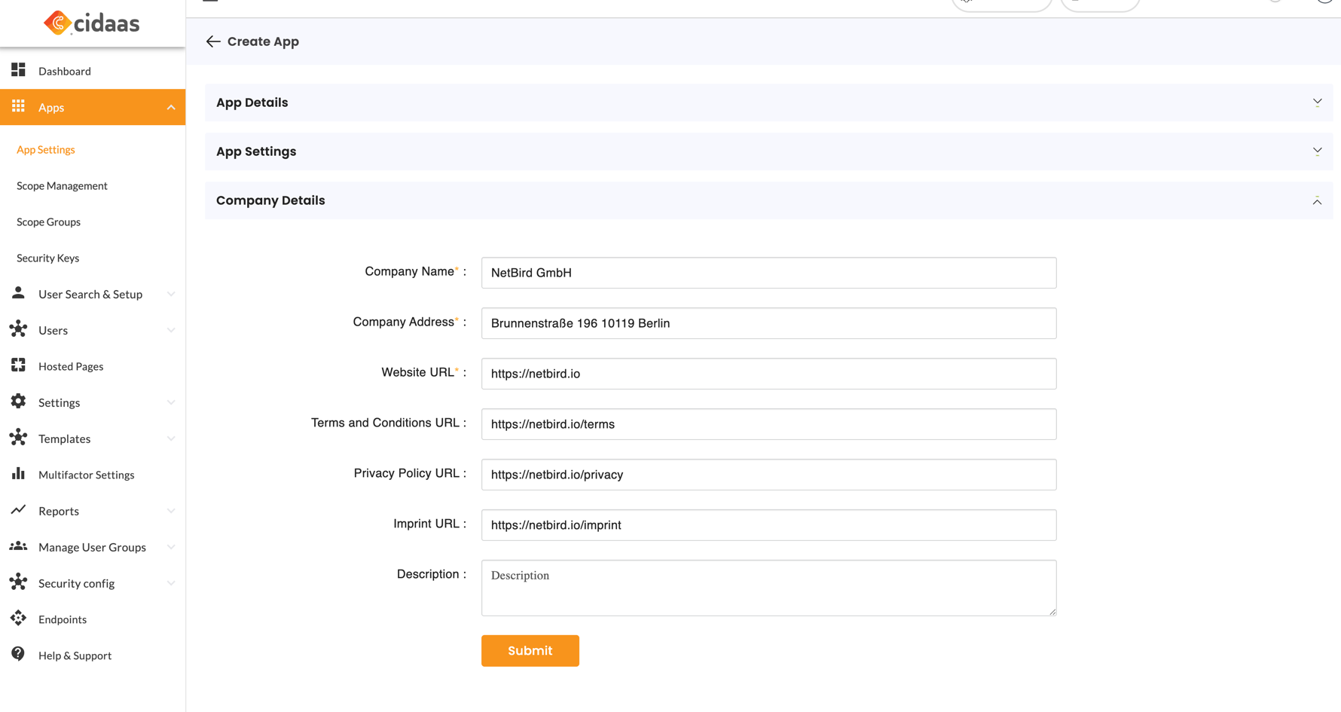The width and height of the screenshot is (1341, 712).
Task: Expand the Users sidebar menu
Action: coord(53,330)
